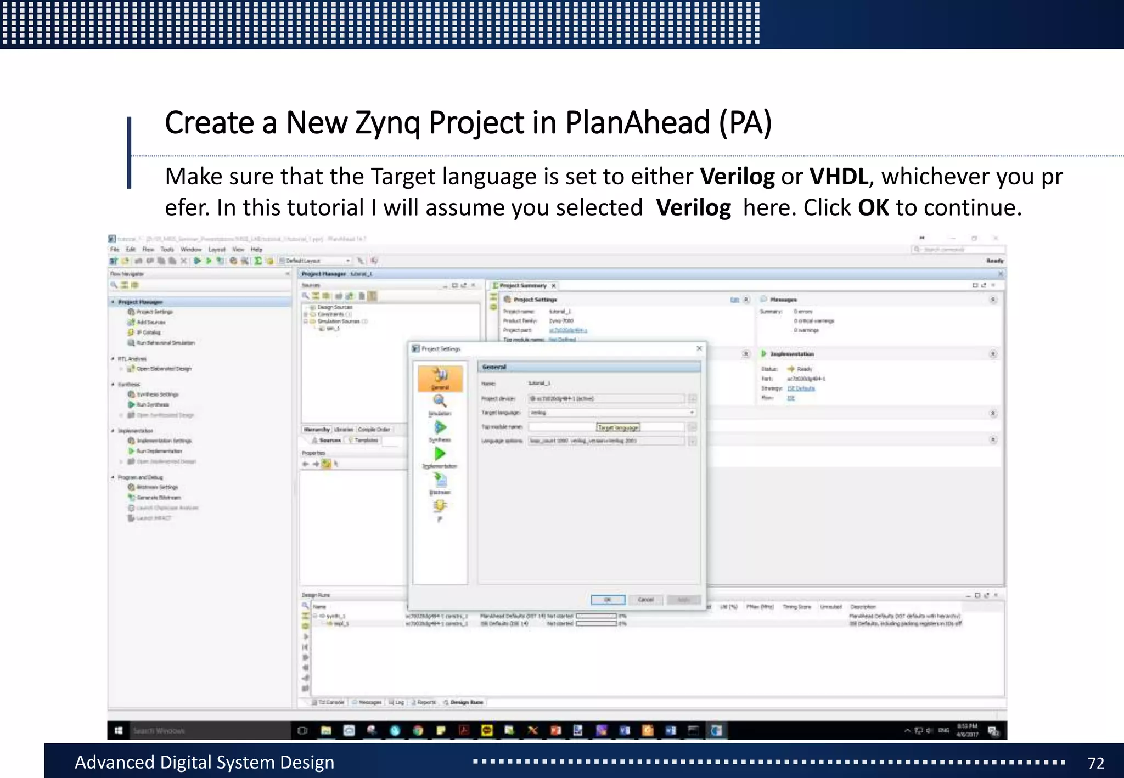Open Bitstream Settings in Flow Navigator
This screenshot has width=1124, height=778.
click(x=153, y=487)
